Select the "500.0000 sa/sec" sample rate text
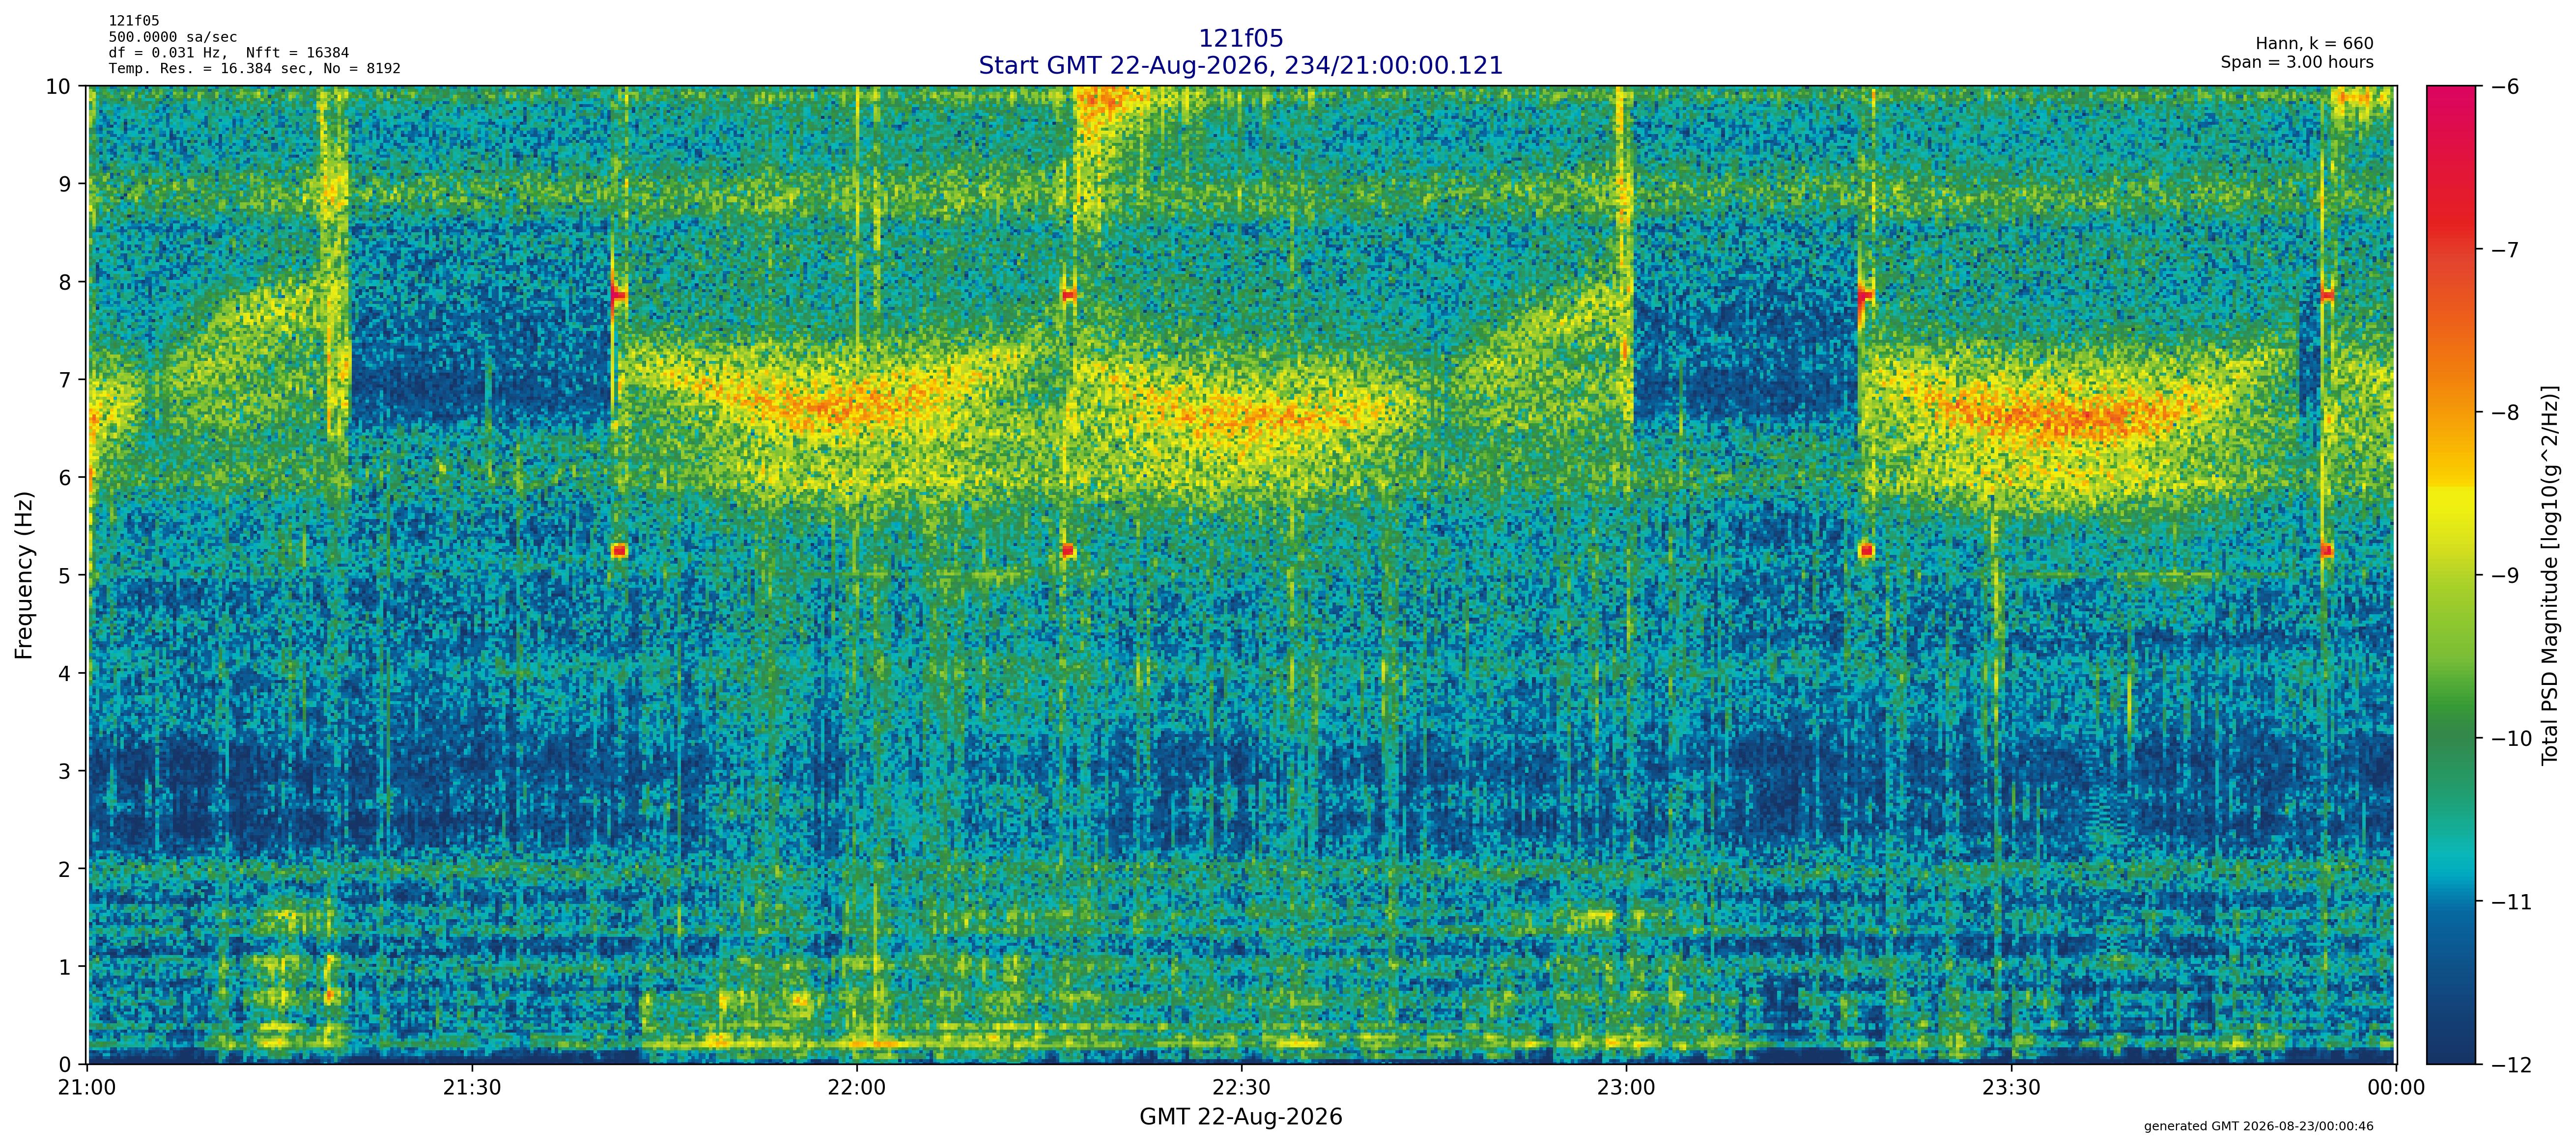The image size is (2576, 1147). [173, 37]
